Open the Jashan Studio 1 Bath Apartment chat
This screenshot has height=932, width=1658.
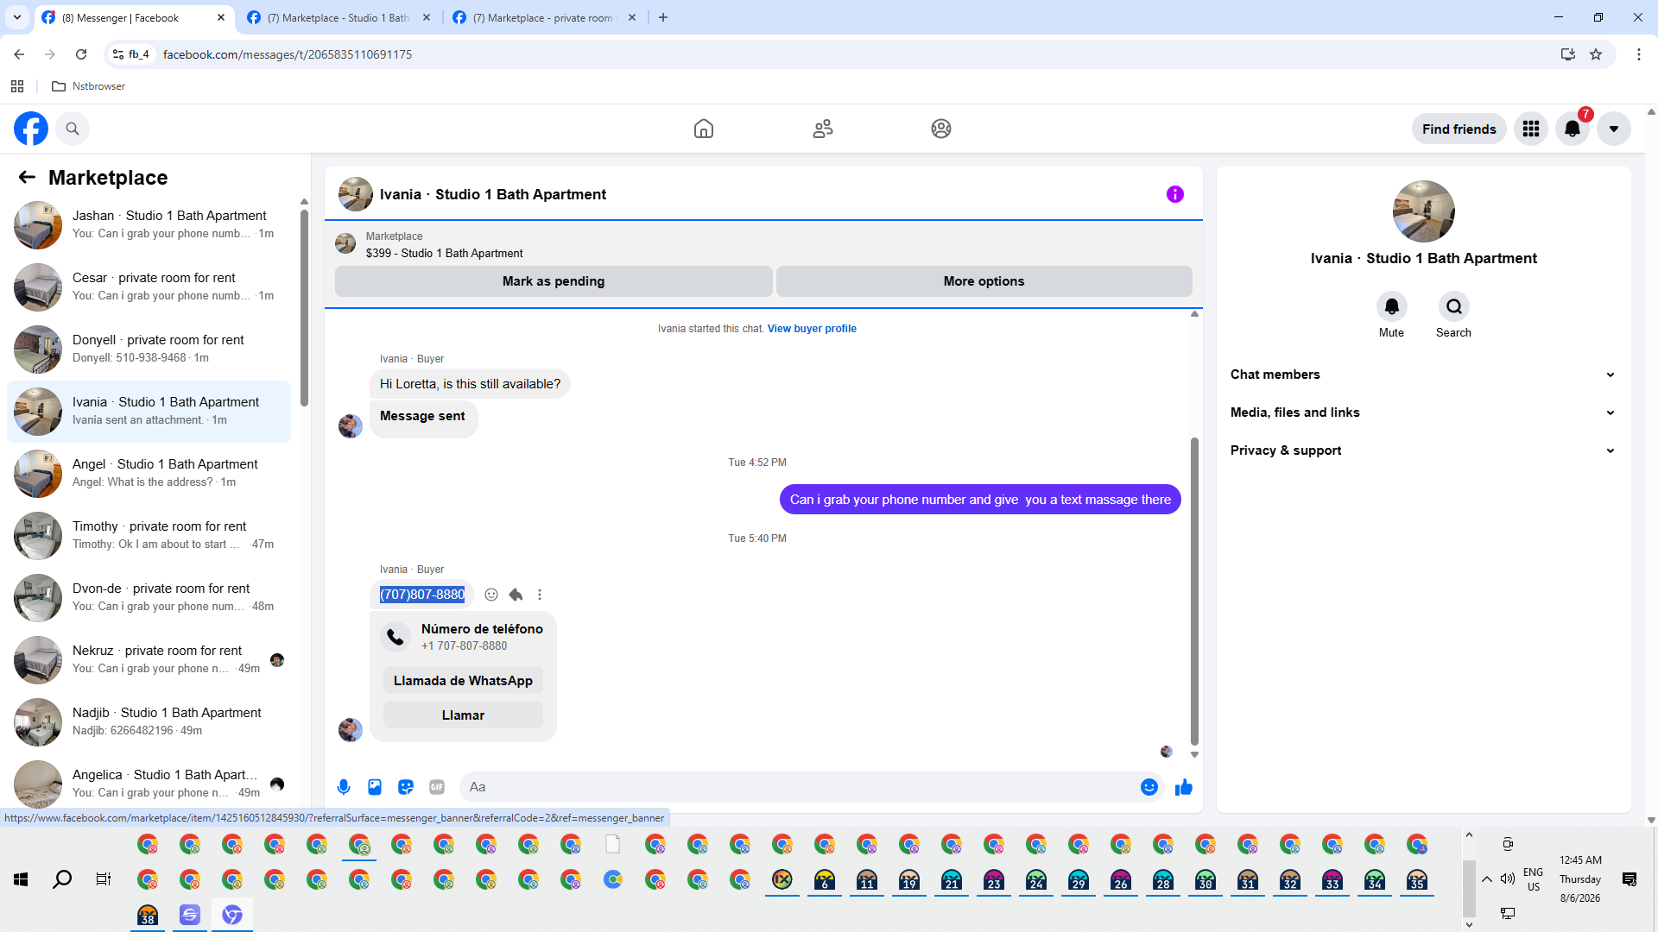[x=149, y=224]
